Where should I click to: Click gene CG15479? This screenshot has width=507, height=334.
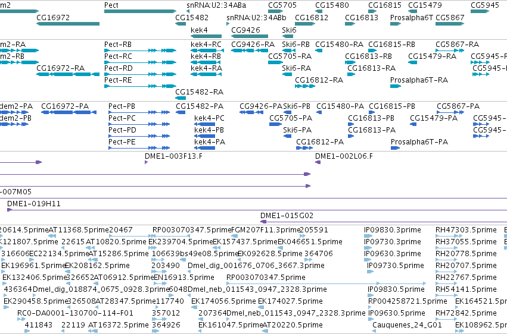(413, 11)
